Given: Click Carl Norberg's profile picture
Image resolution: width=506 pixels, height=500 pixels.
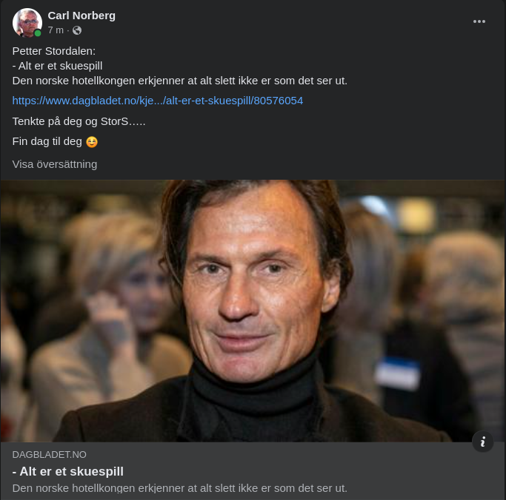Looking at the screenshot, I should 27,22.
